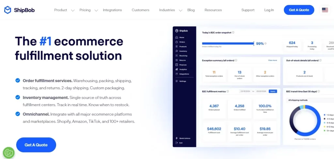Open the All shipping methods dropdown

point(310,100)
